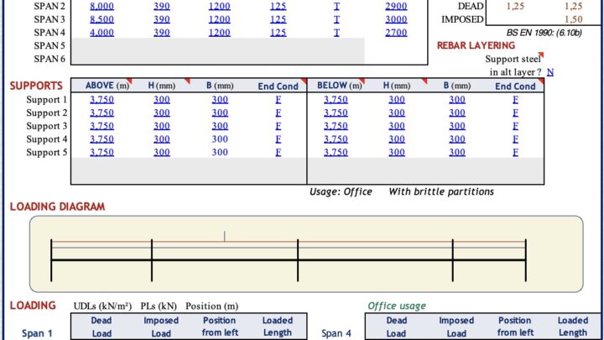604x340 pixels.
Task: Click the Span 2 value 2900
Action: click(396, 6)
